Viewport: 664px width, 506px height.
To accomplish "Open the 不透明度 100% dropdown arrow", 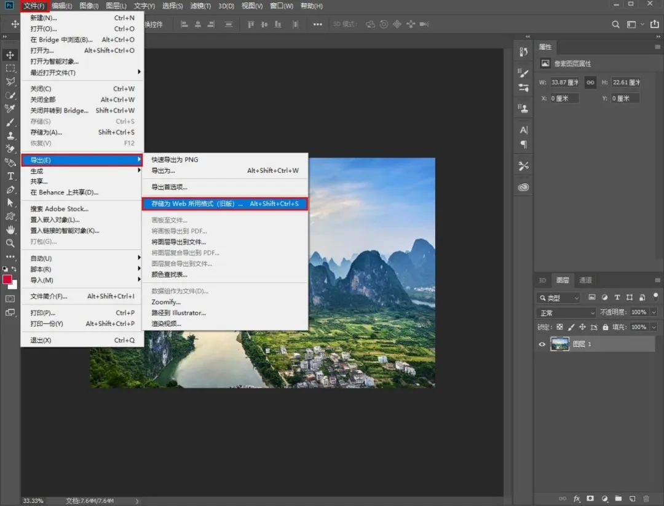I will [x=654, y=312].
